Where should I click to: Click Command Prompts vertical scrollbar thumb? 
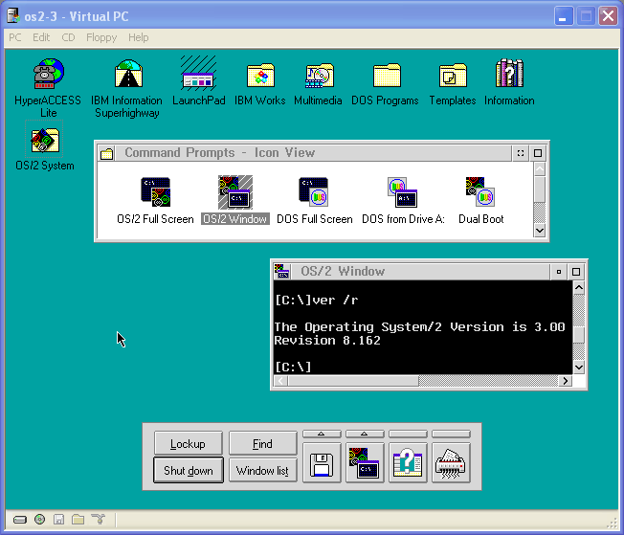pyautogui.click(x=540, y=189)
